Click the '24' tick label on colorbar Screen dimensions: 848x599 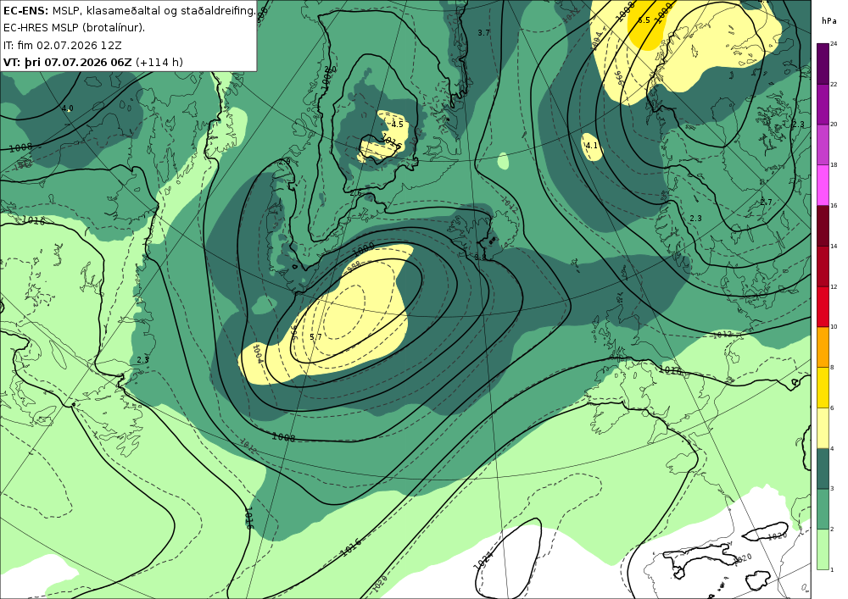tap(834, 44)
